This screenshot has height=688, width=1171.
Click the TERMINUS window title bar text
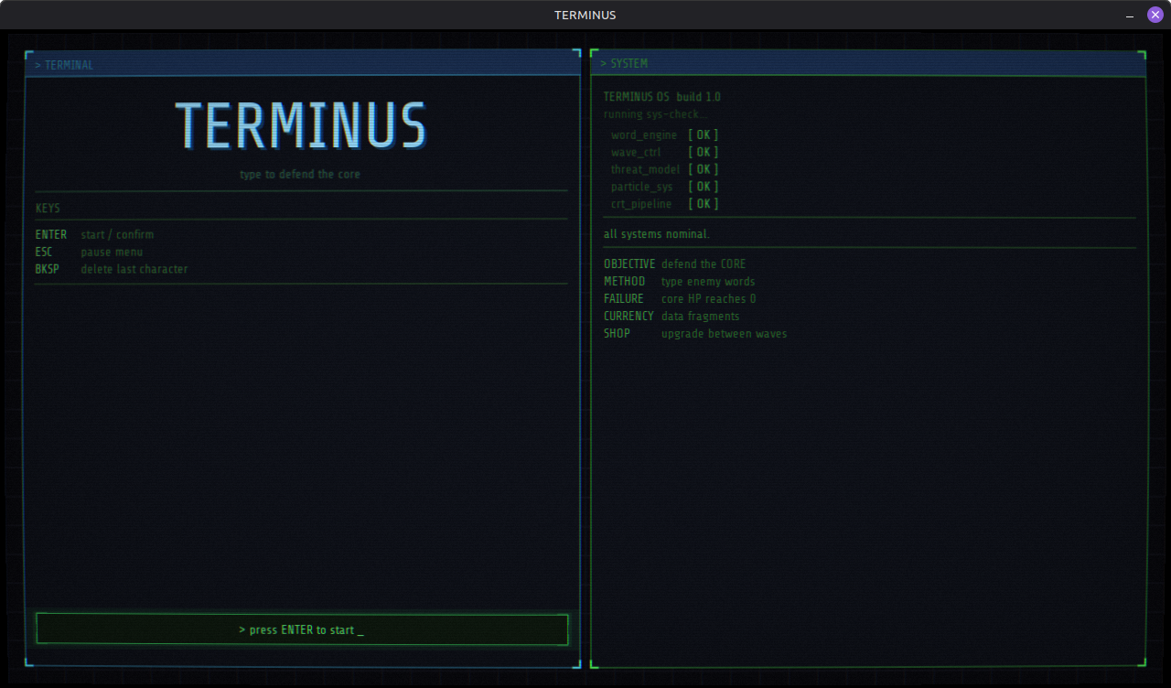585,16
